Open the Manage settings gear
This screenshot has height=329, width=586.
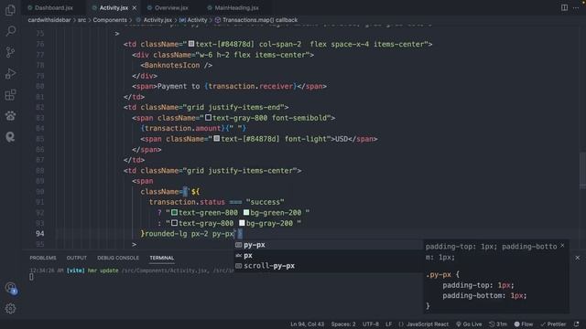tap(10, 309)
